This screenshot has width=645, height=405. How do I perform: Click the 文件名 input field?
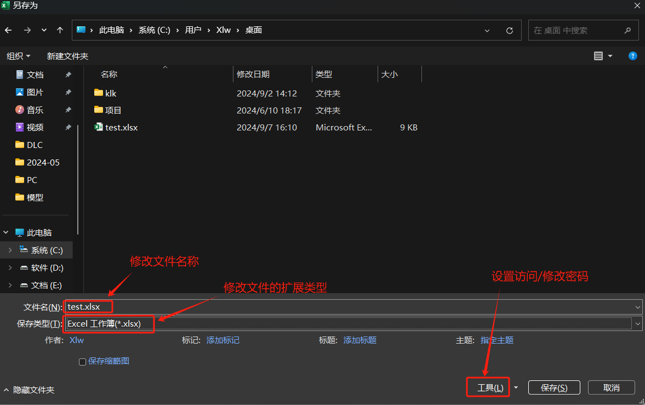351,307
